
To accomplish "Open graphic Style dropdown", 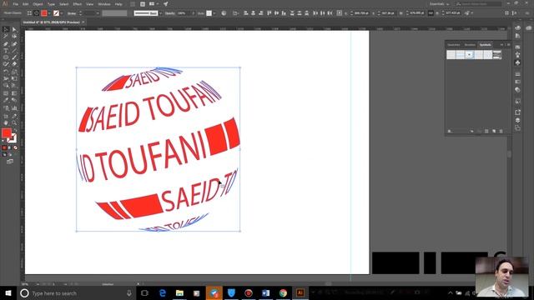I will [214, 13].
